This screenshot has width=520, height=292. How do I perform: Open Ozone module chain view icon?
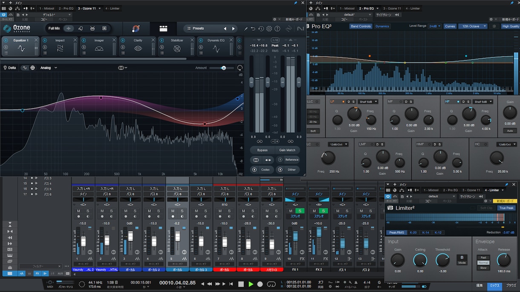coord(163,29)
